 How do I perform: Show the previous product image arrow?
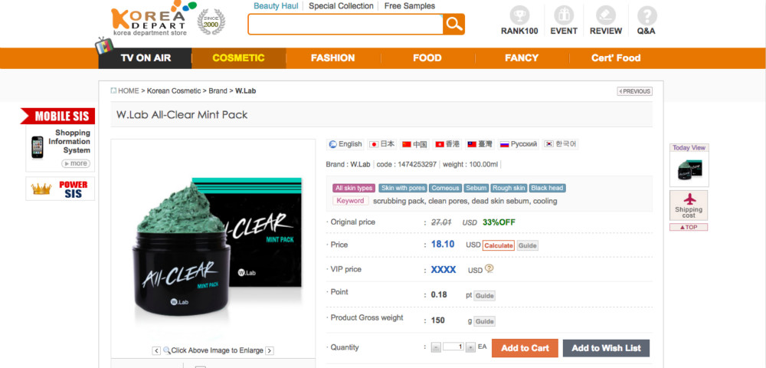click(156, 350)
